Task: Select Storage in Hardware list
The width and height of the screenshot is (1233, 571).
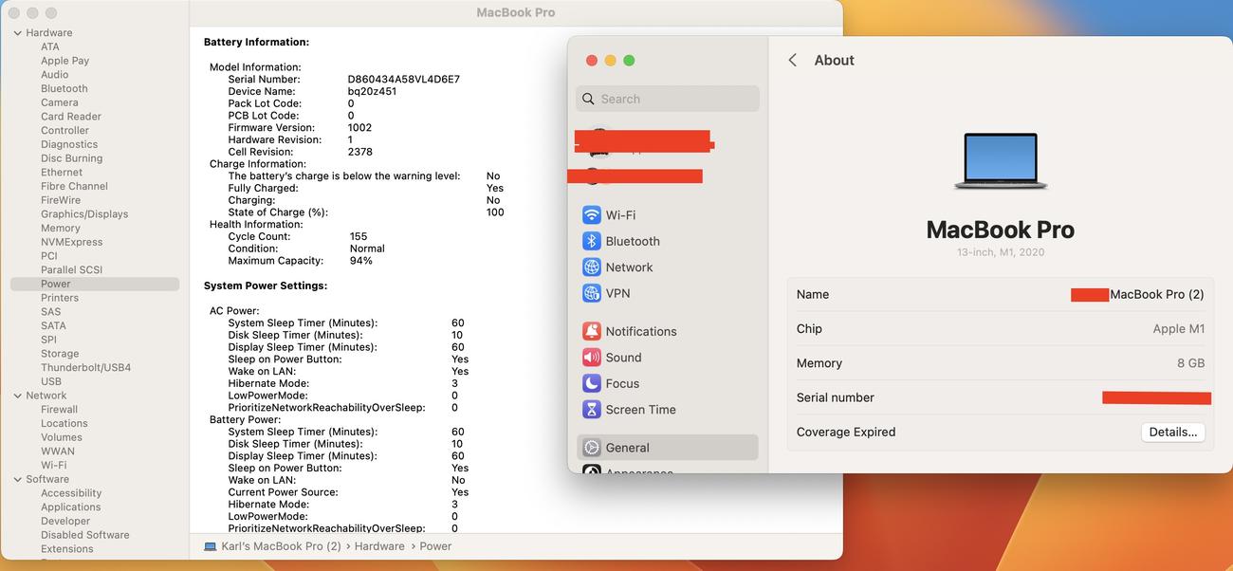Action: click(x=60, y=354)
